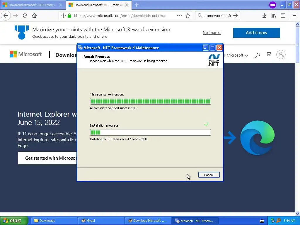Click the 3:44 AM taskbar clock
The image size is (300, 225).
[289, 221]
